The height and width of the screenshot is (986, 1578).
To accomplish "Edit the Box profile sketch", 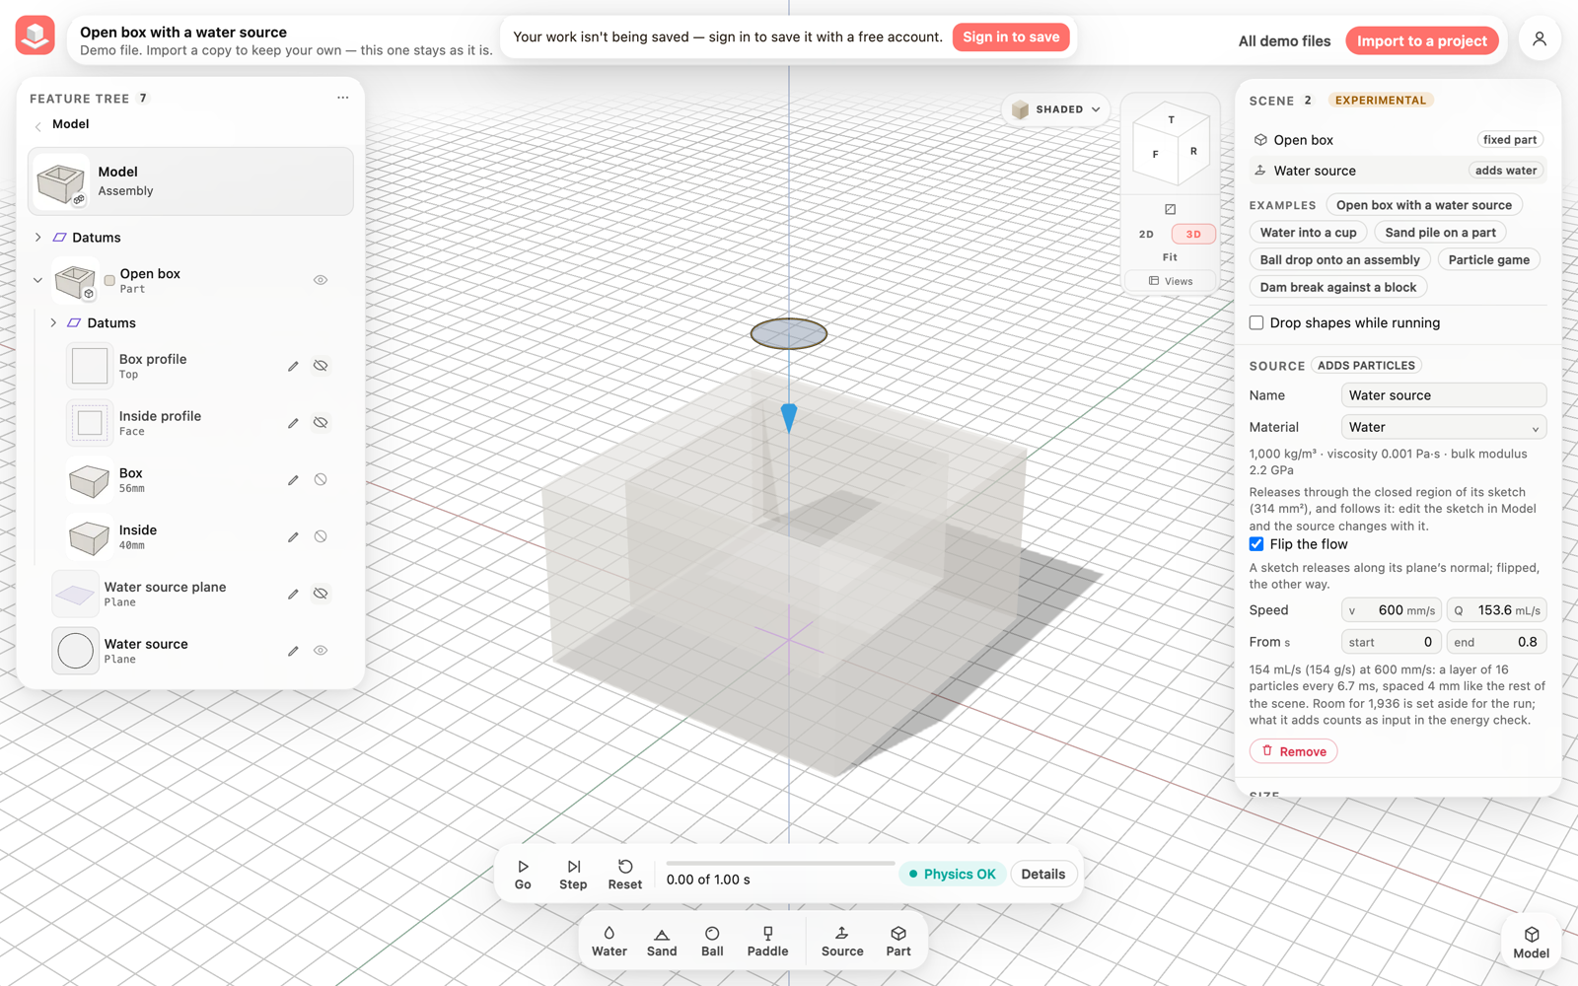I will click(x=293, y=366).
